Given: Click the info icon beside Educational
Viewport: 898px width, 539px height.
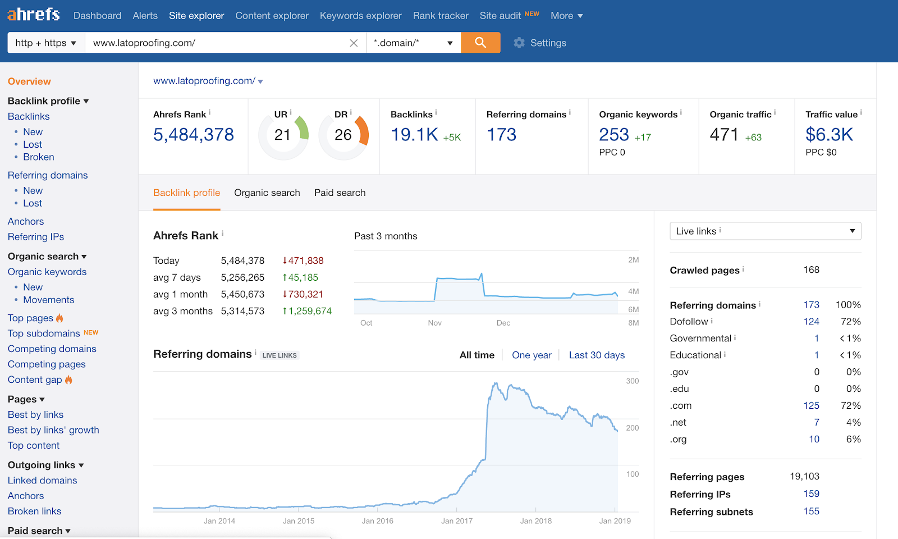Looking at the screenshot, I should click(725, 354).
